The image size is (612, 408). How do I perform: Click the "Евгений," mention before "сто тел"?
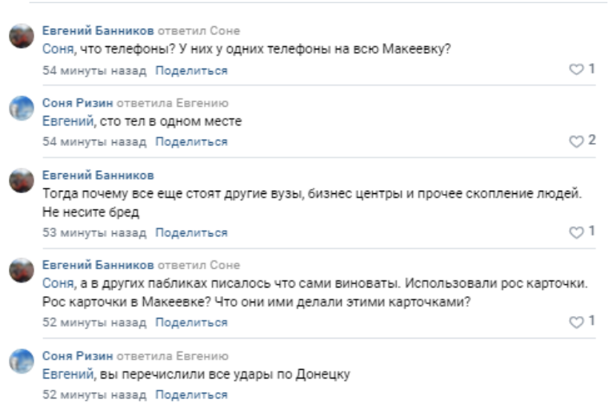(68, 121)
